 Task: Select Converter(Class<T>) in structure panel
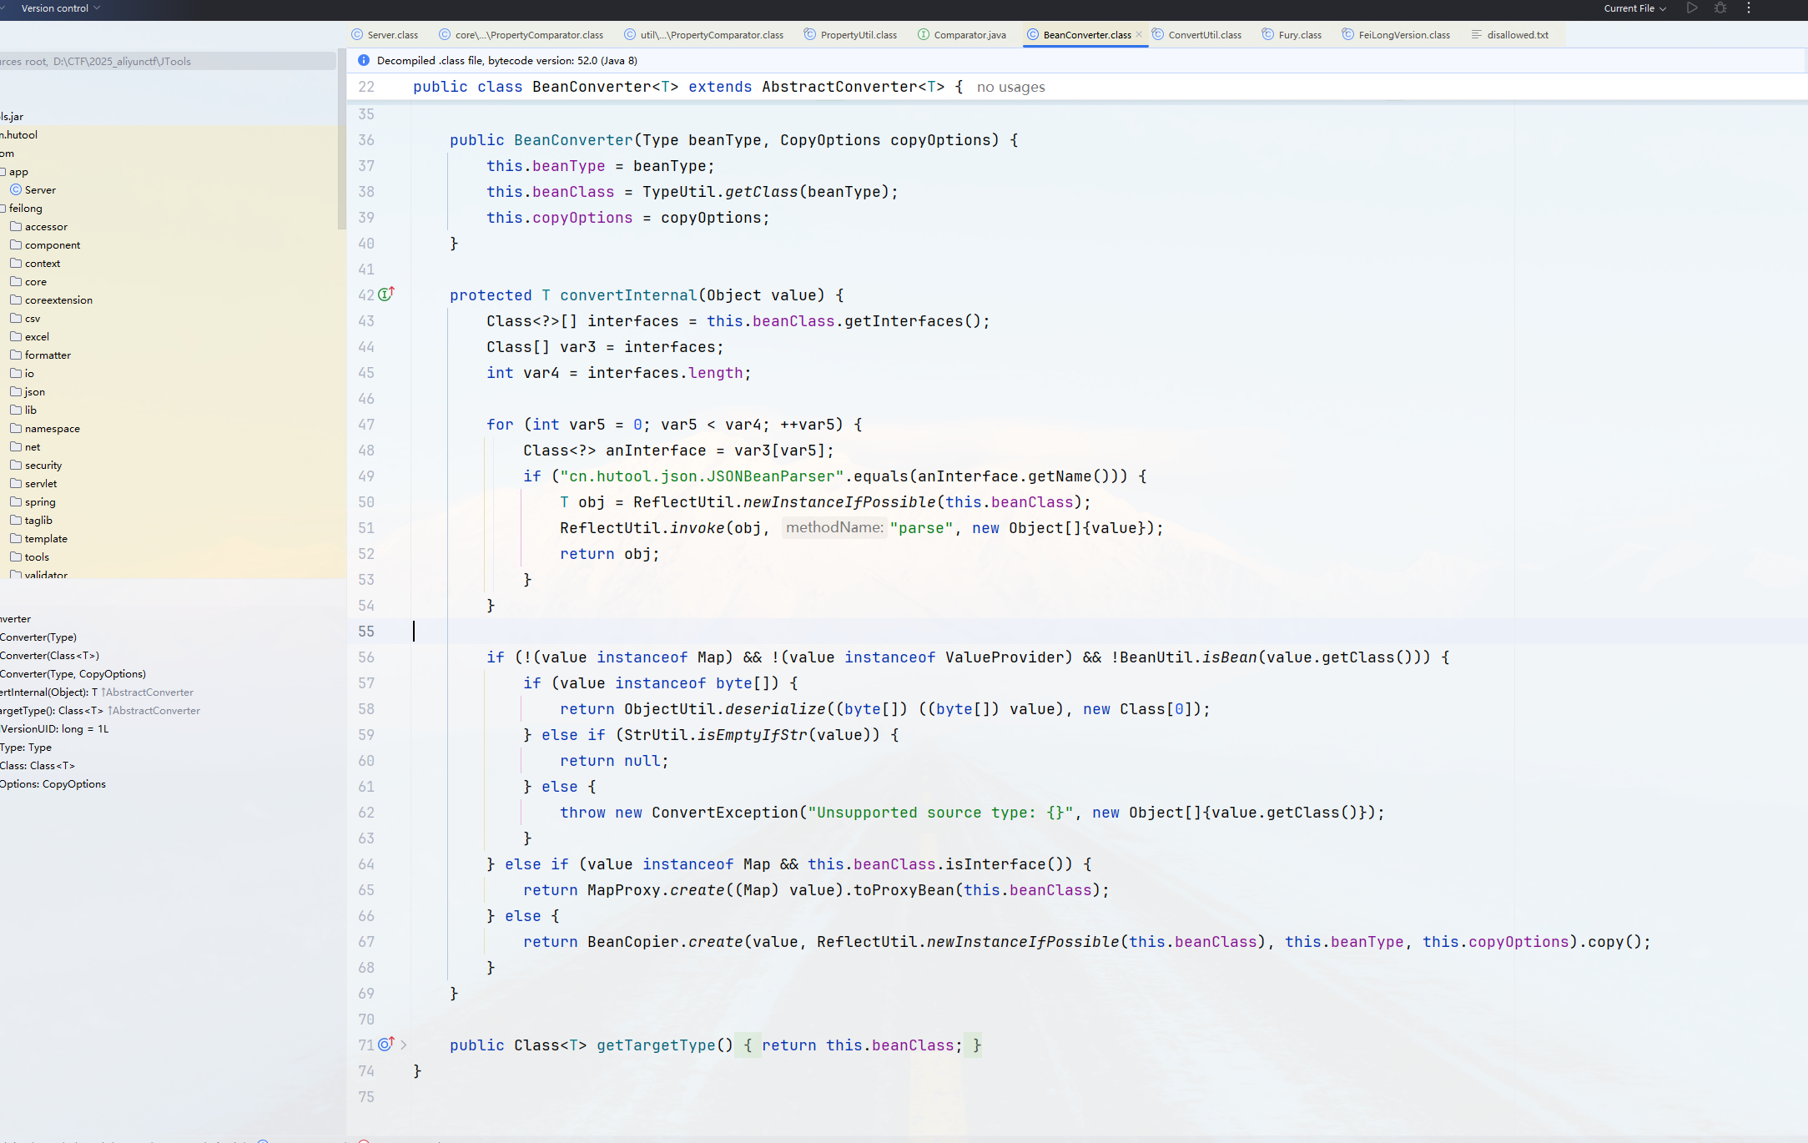pyautogui.click(x=50, y=655)
